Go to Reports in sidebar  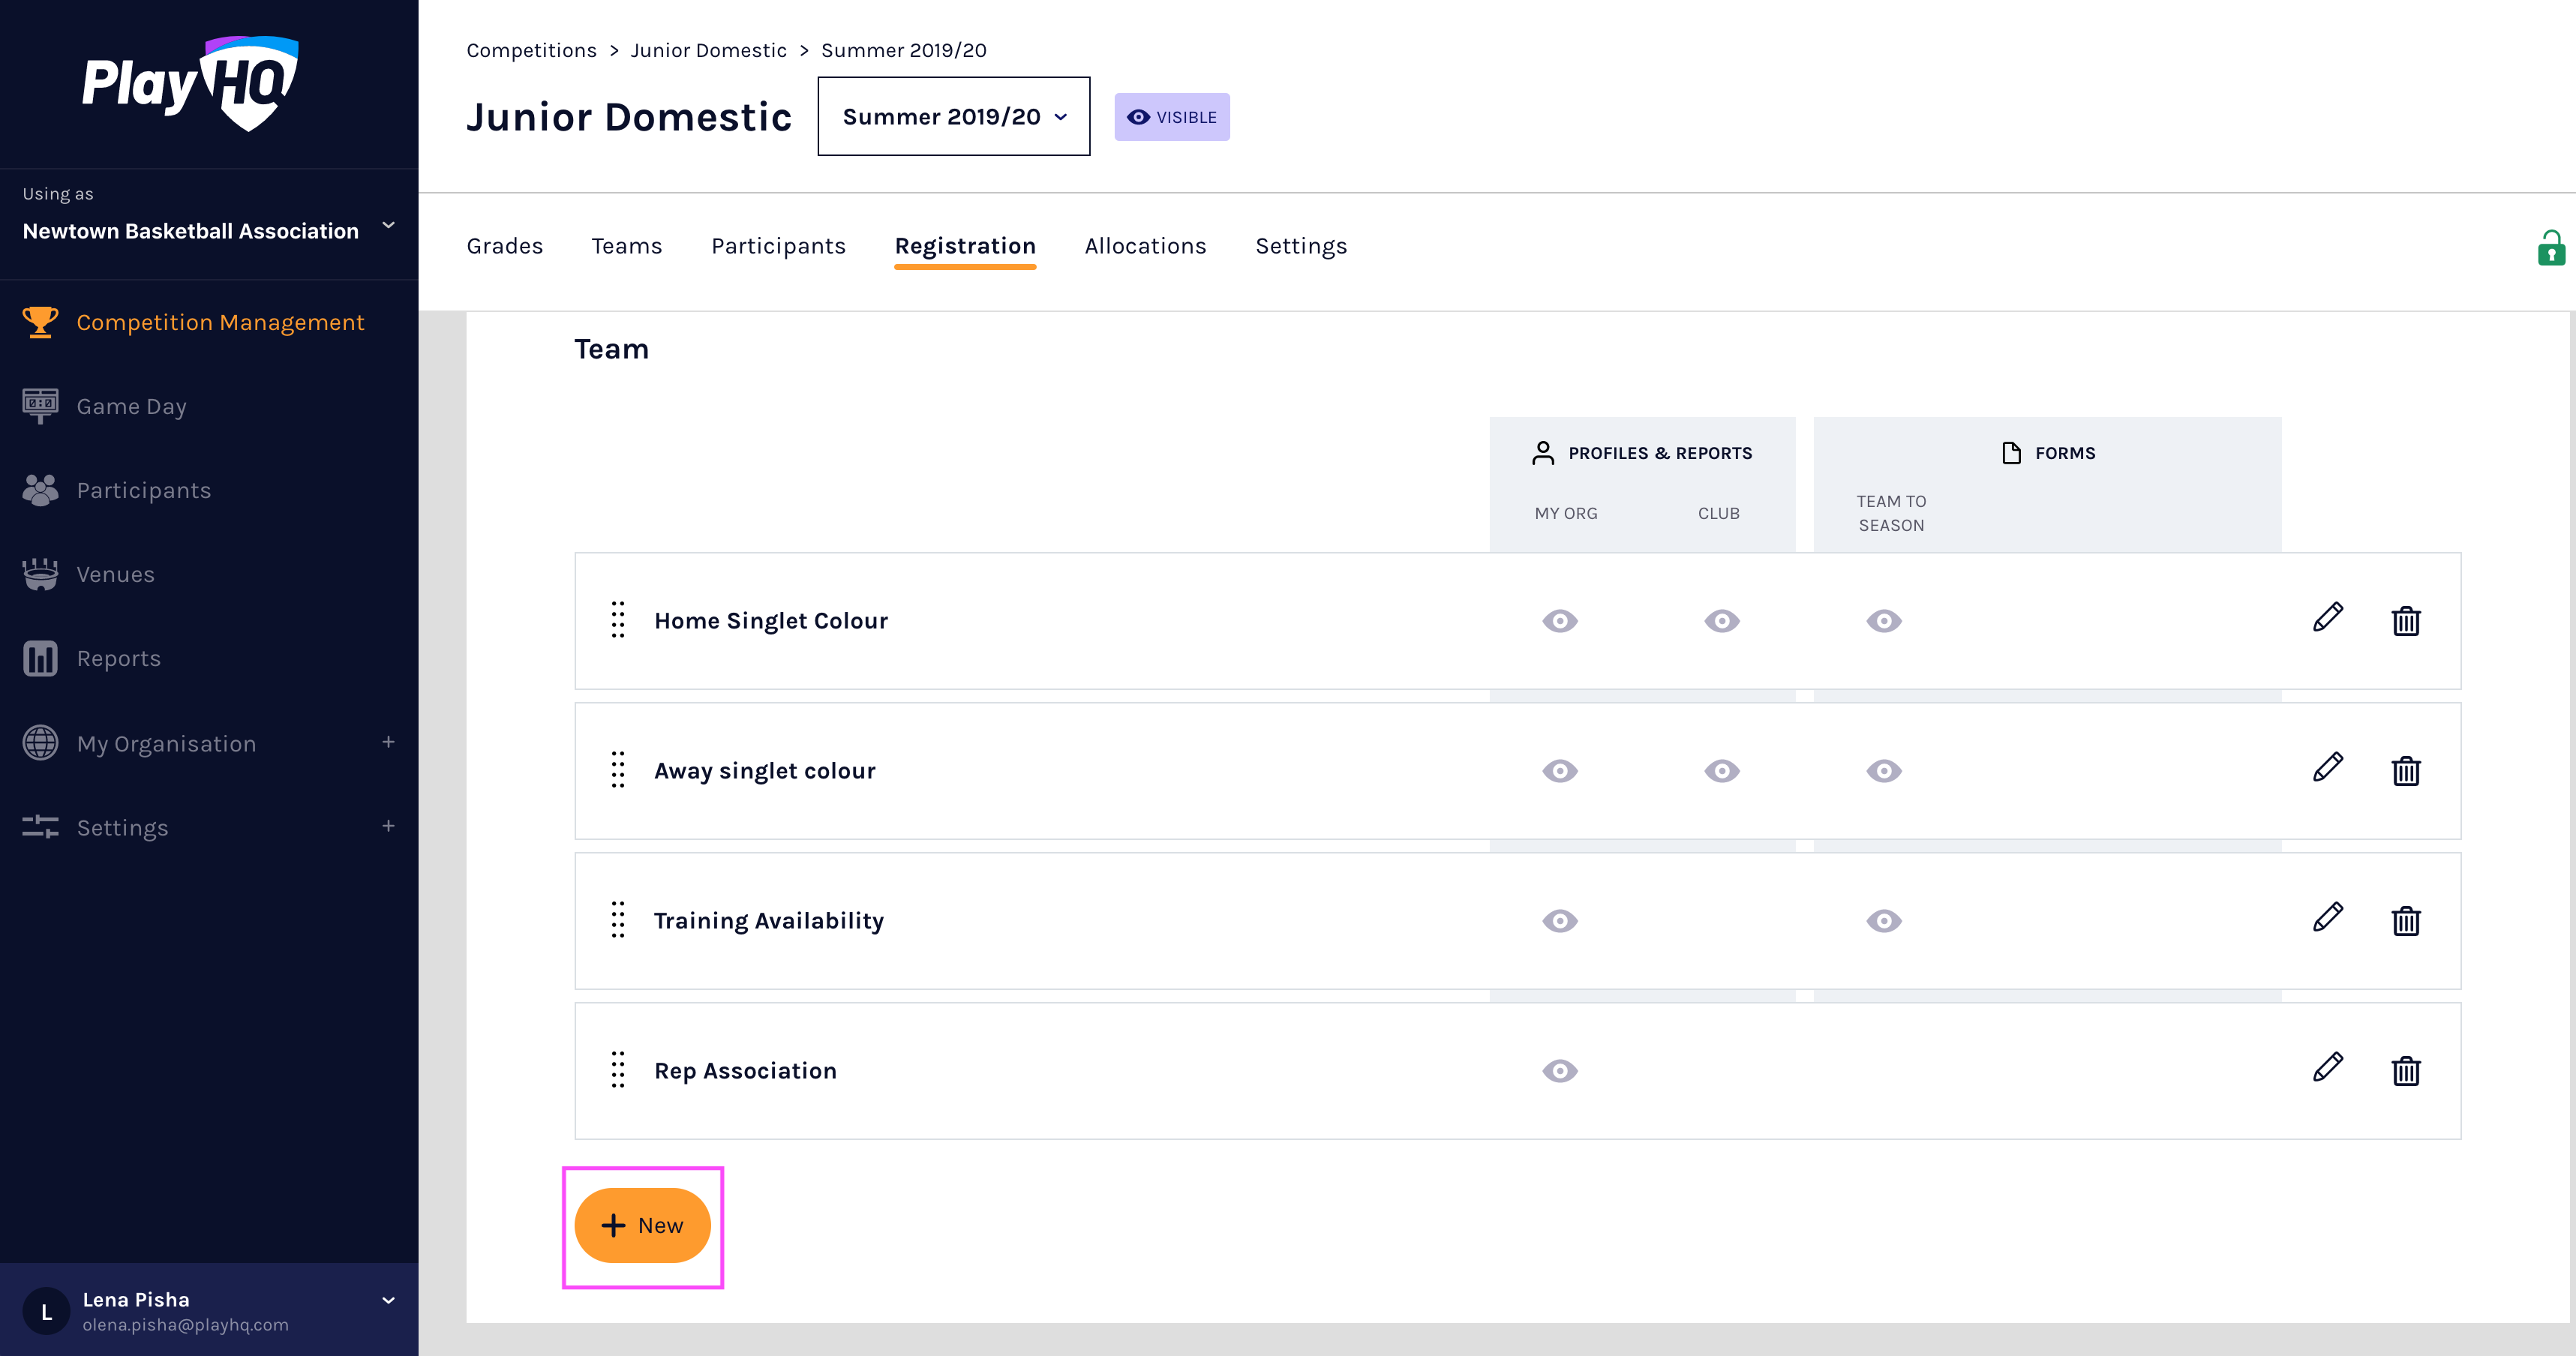118,658
